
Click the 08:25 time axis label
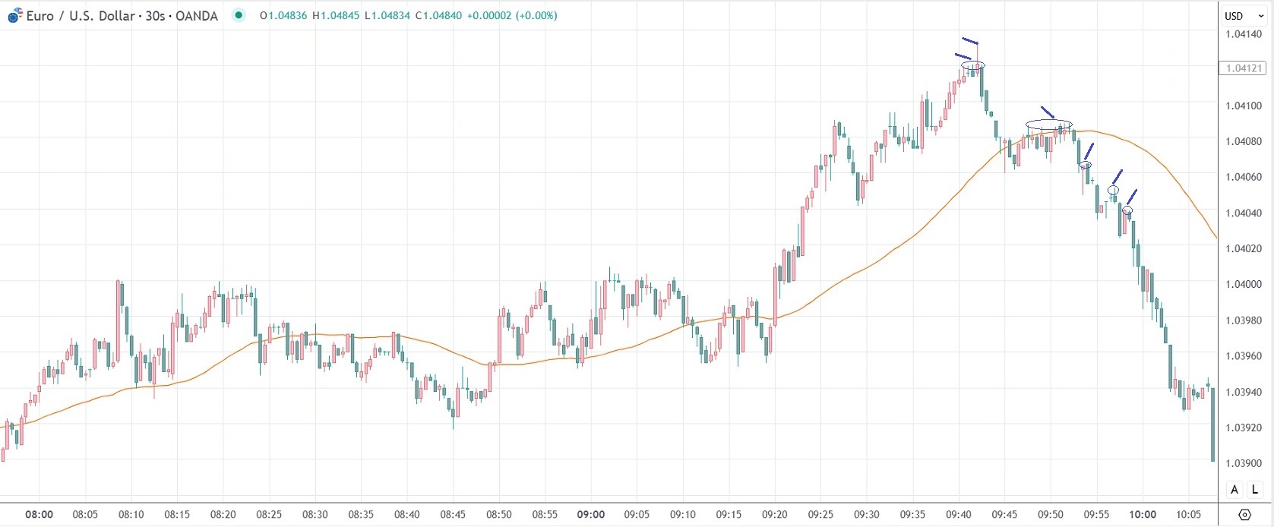[269, 514]
